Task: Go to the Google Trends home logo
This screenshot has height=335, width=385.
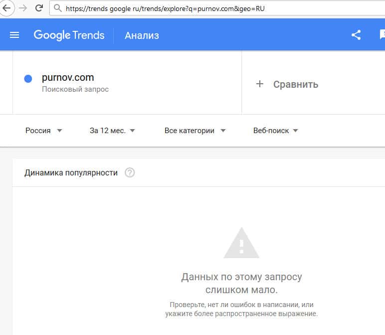Action: [x=69, y=35]
